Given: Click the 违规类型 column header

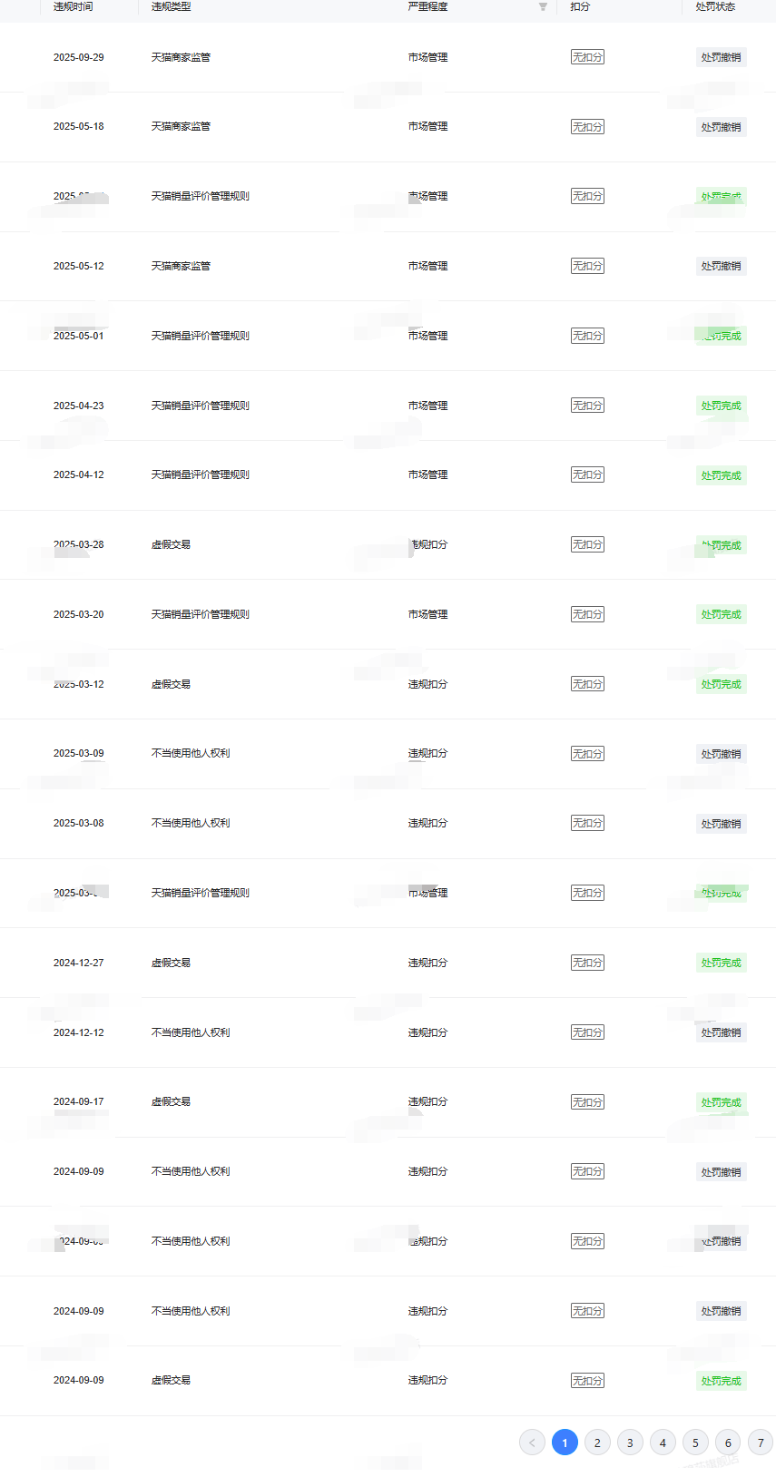Looking at the screenshot, I should (x=171, y=7).
